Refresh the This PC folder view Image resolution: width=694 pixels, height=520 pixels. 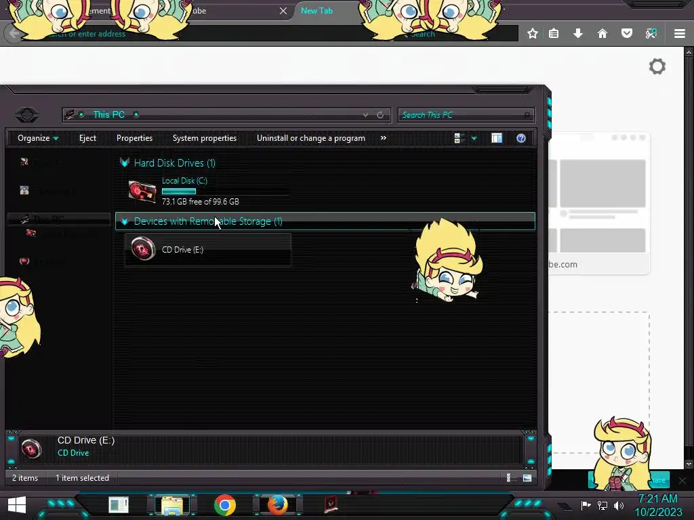380,115
